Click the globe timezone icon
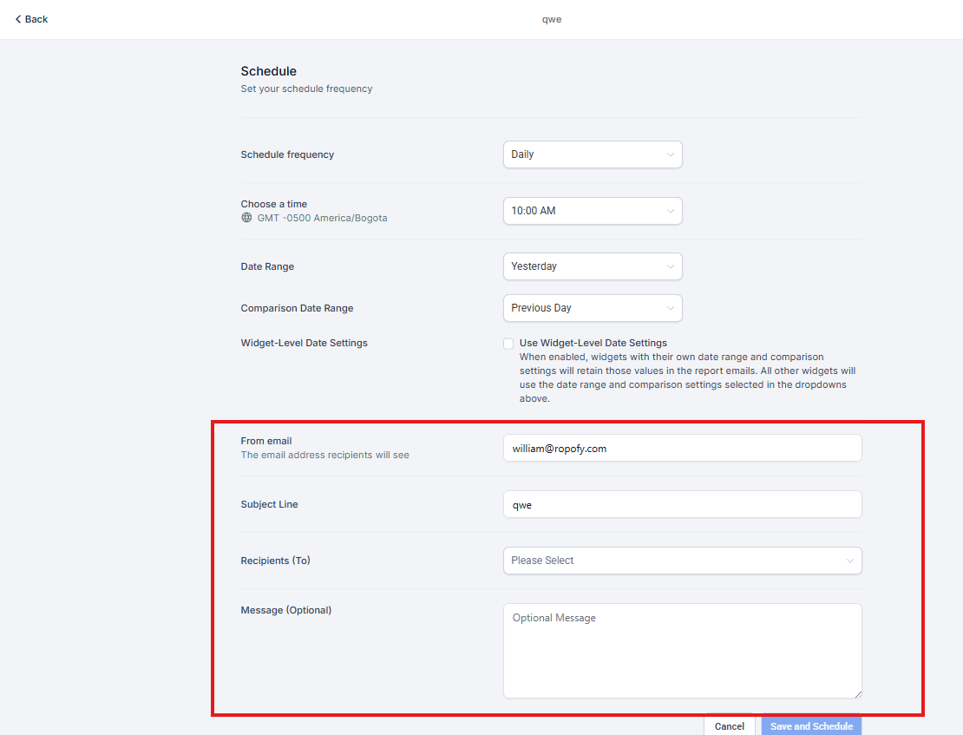The width and height of the screenshot is (963, 735). [x=246, y=218]
